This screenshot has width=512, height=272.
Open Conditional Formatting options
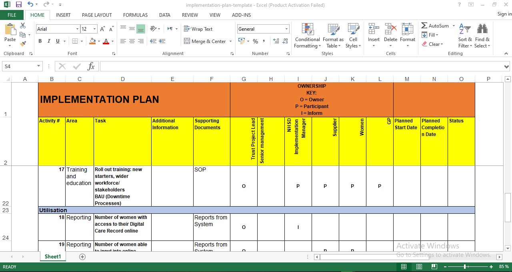click(307, 36)
